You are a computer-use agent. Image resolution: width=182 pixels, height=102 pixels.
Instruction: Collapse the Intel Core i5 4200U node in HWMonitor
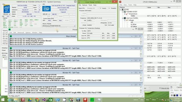click(x=123, y=18)
